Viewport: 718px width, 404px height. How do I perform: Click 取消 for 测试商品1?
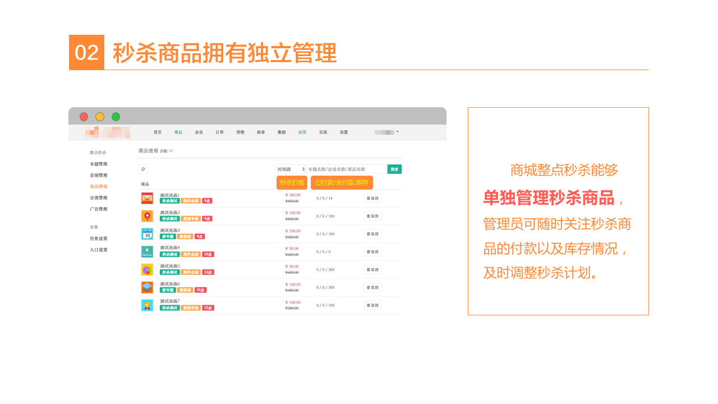372,198
